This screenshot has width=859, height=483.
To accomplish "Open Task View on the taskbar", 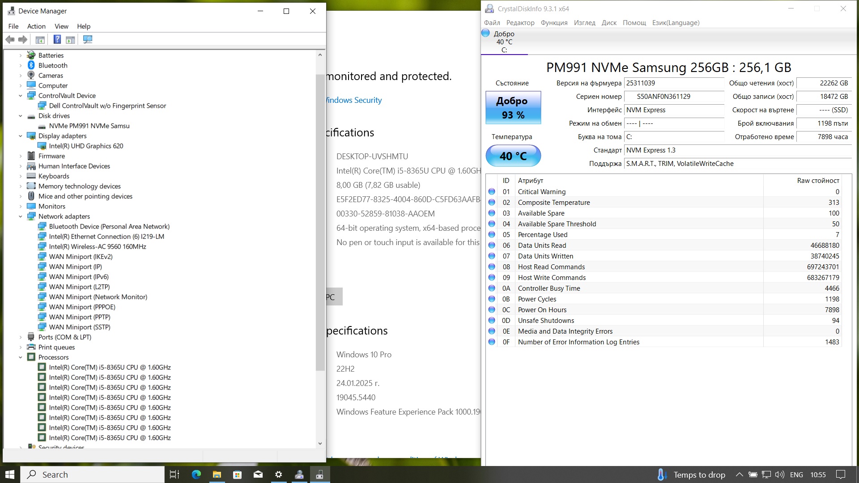I will tap(174, 475).
